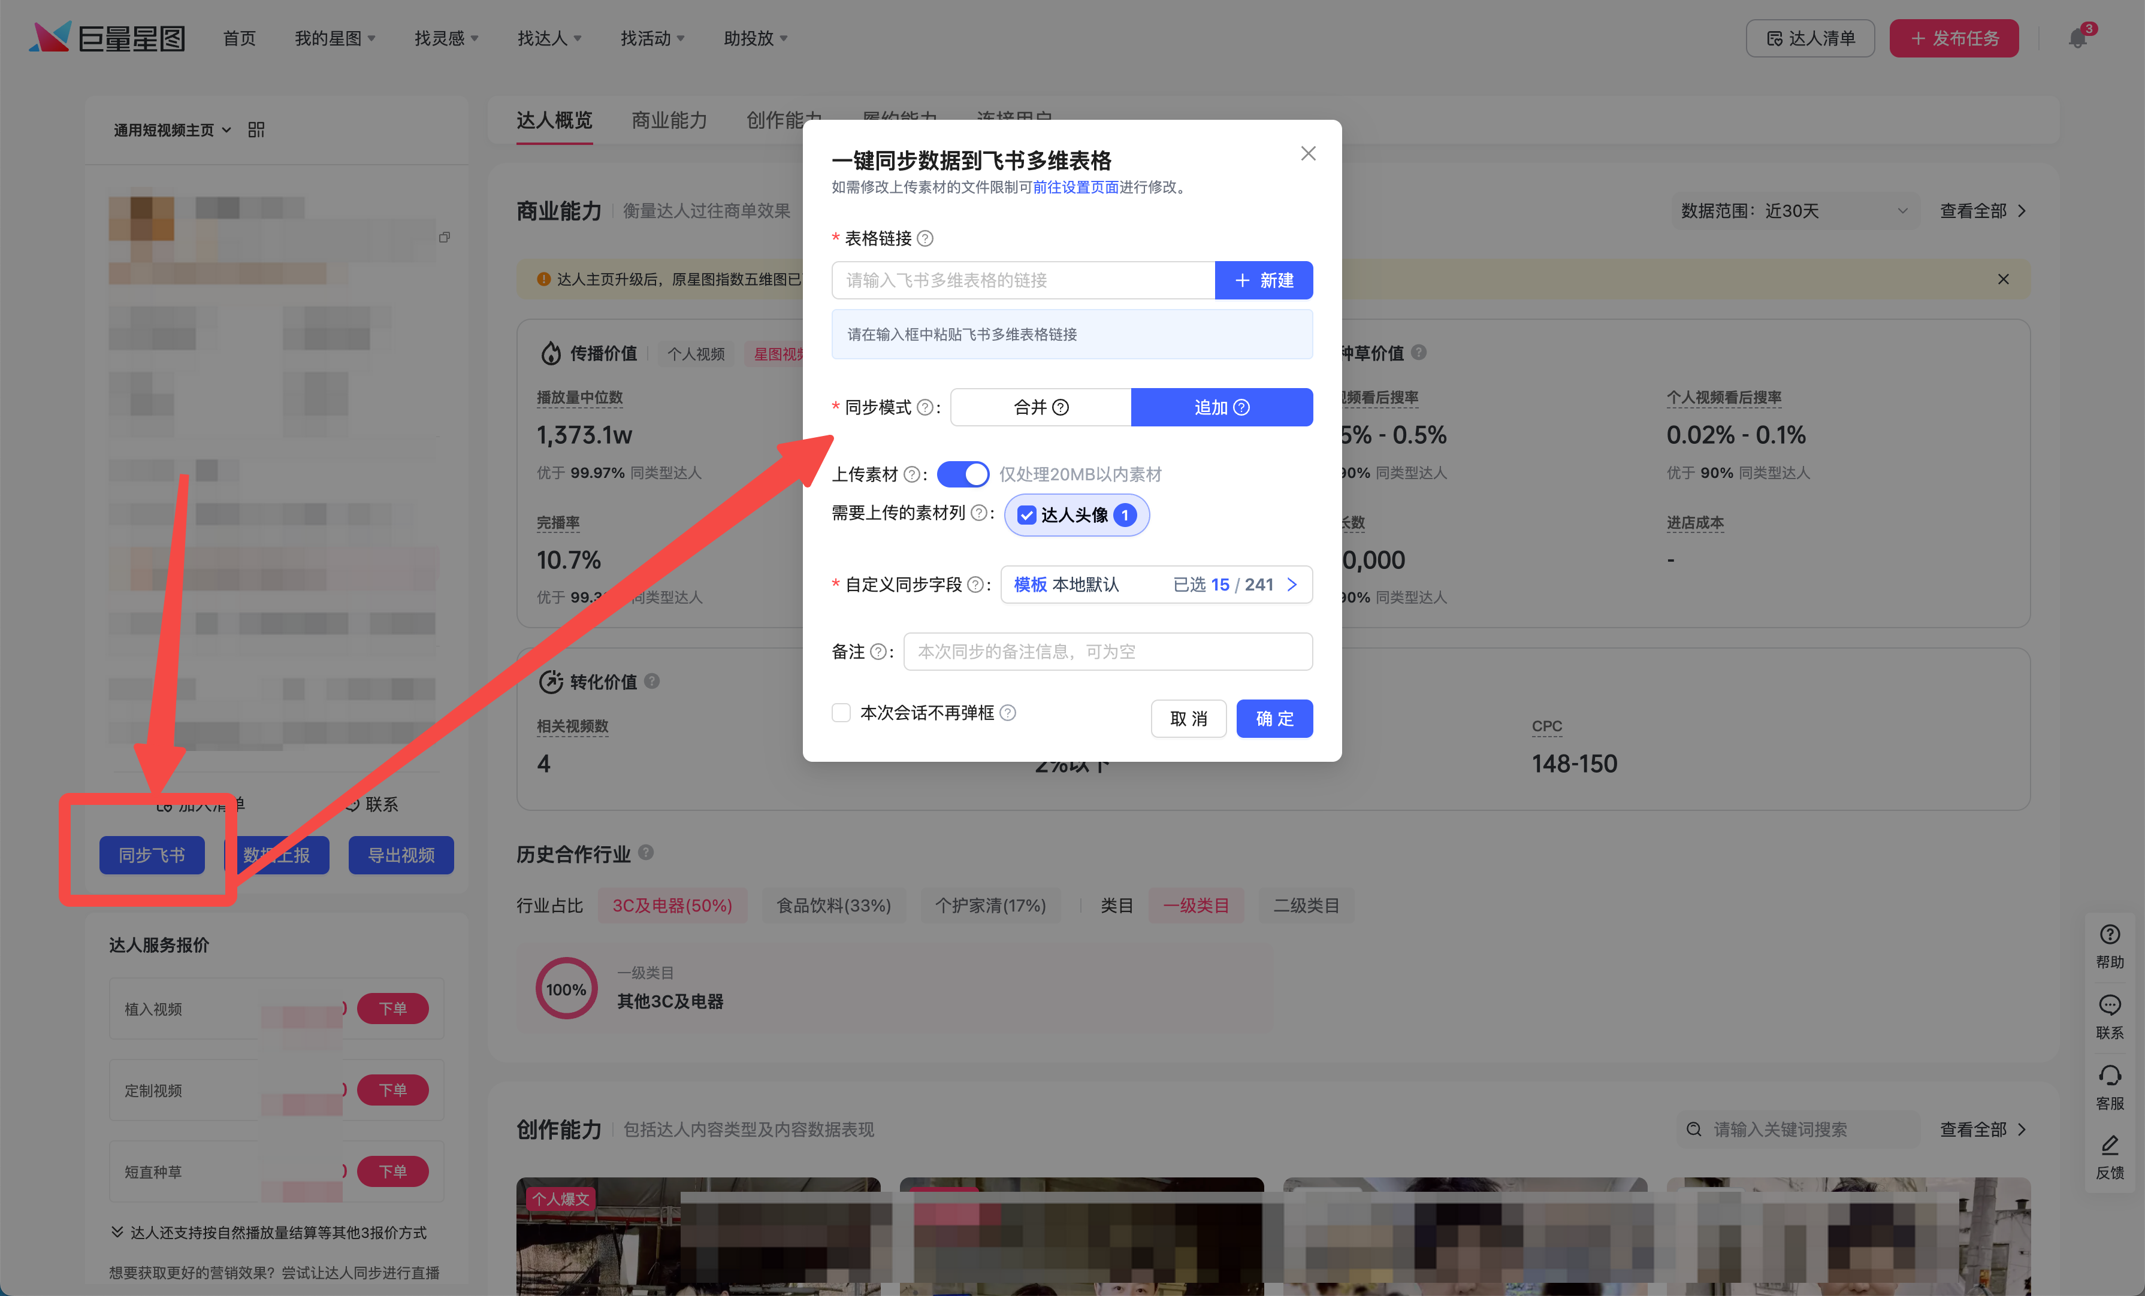The width and height of the screenshot is (2145, 1296).
Task: Expand 找活动 menu
Action: tap(653, 38)
